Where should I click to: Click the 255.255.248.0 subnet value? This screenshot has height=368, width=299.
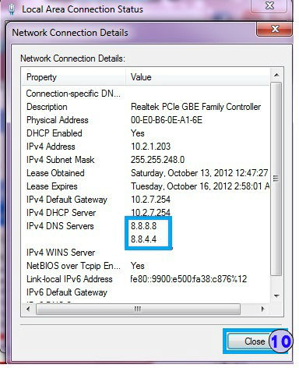click(x=157, y=160)
